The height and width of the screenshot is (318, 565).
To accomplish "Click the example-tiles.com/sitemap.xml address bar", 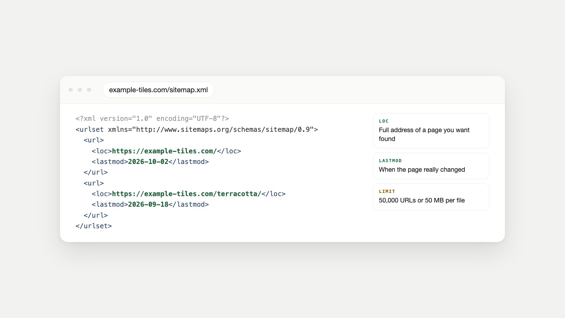I will (159, 90).
